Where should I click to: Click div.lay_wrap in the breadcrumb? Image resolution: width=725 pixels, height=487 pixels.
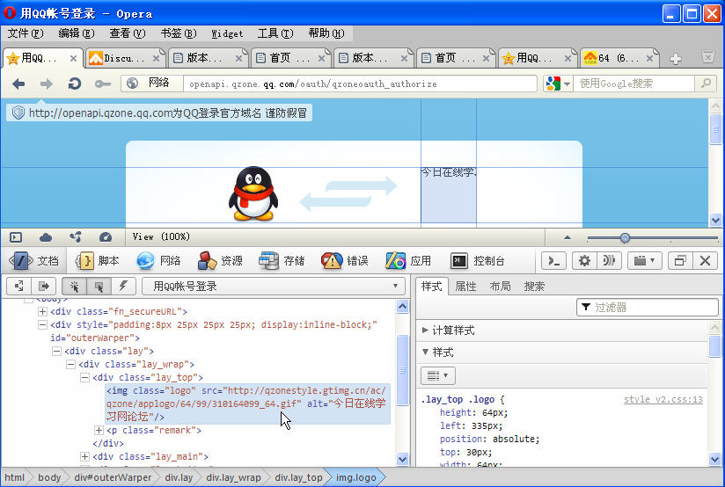tap(233, 477)
